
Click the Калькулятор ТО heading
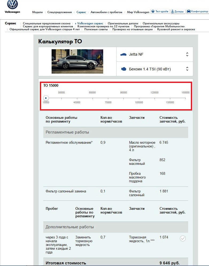(60, 41)
